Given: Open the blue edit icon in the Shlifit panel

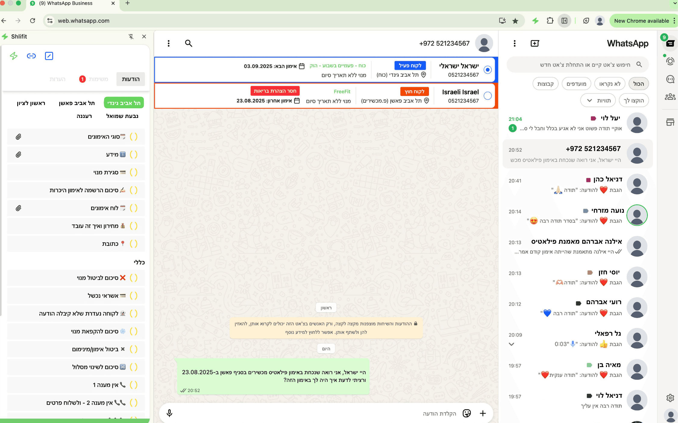Looking at the screenshot, I should click(x=49, y=56).
